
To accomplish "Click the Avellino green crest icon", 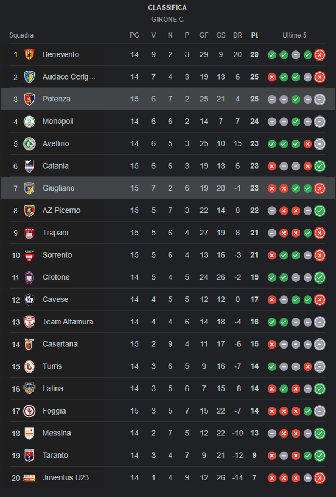I will point(29,143).
